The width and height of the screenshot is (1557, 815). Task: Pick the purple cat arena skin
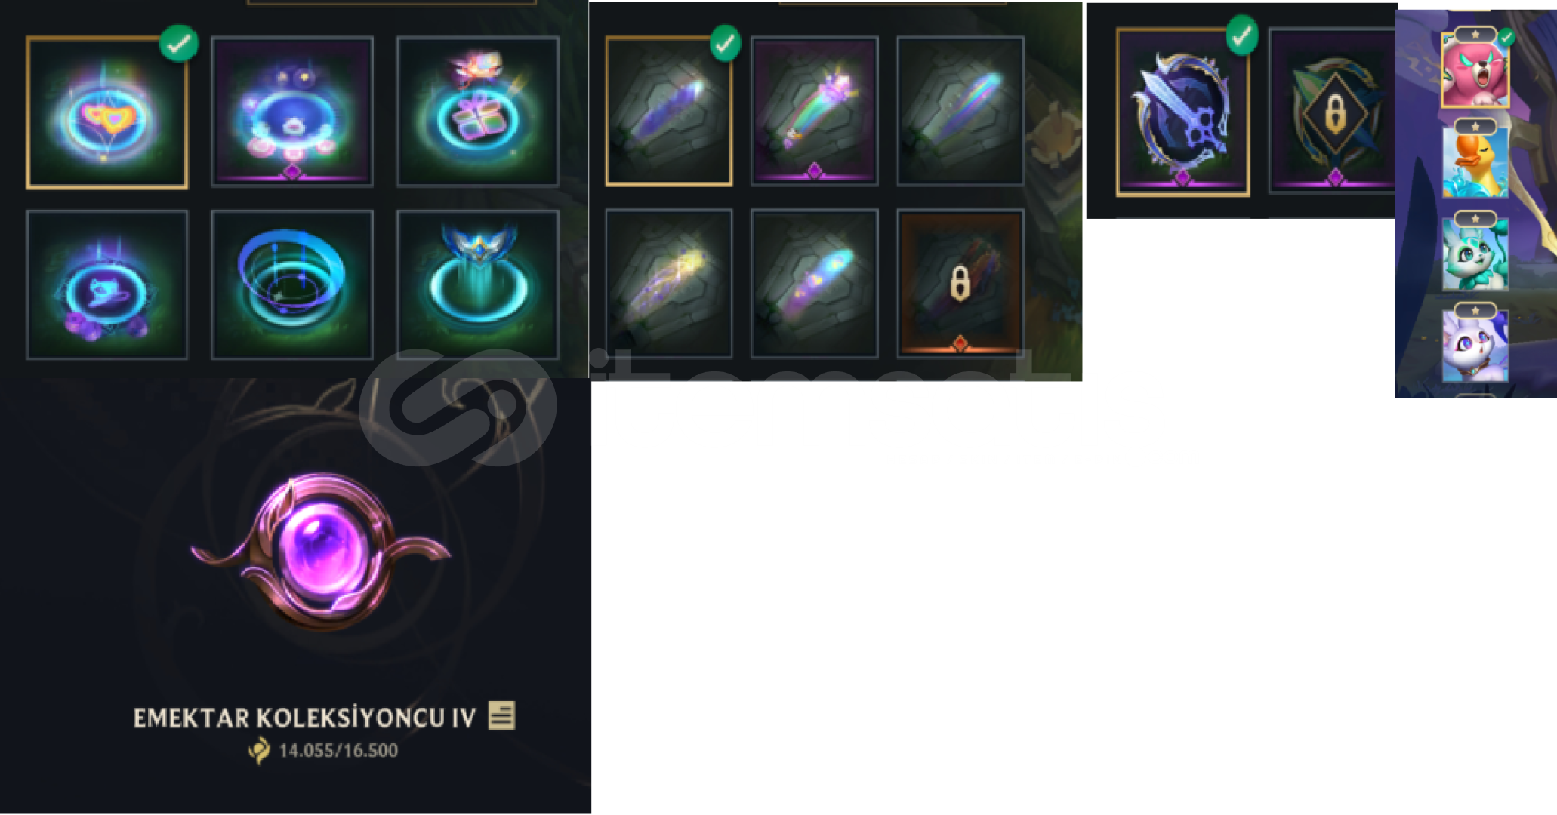[x=107, y=284]
